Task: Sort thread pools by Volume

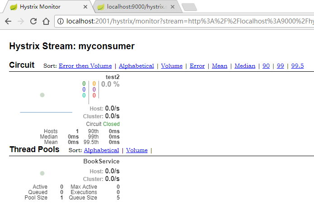Action: tap(137, 150)
